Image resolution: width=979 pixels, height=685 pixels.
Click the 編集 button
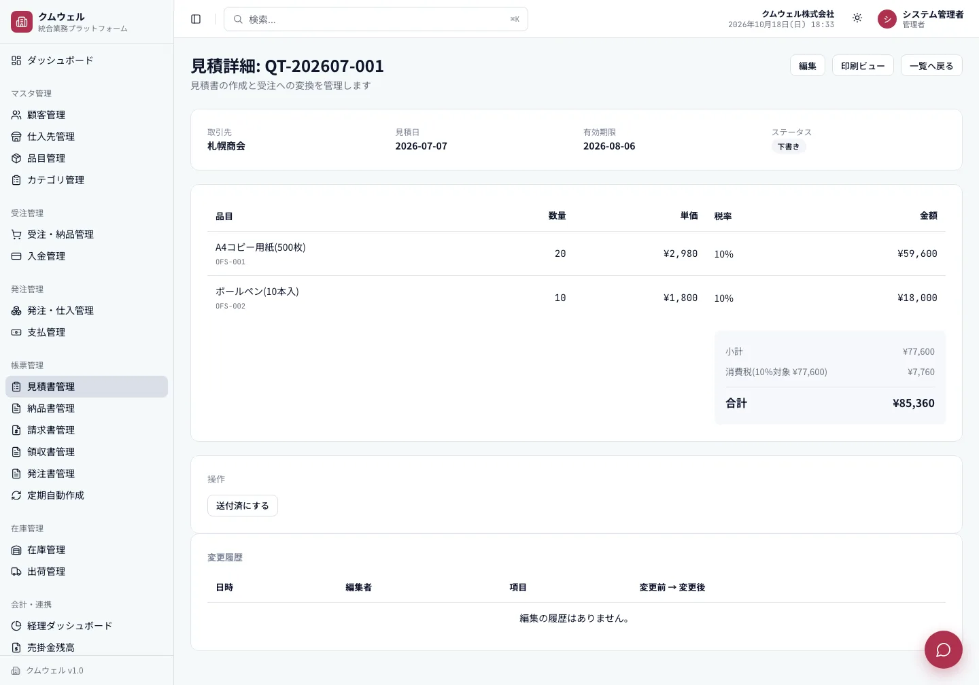[x=808, y=65]
